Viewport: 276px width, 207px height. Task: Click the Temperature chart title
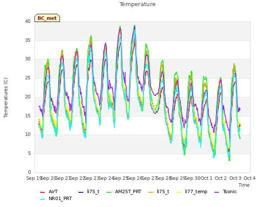[138, 4]
